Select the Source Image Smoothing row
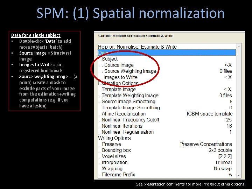Viewport: 252px width, 189px height. pos(167,101)
